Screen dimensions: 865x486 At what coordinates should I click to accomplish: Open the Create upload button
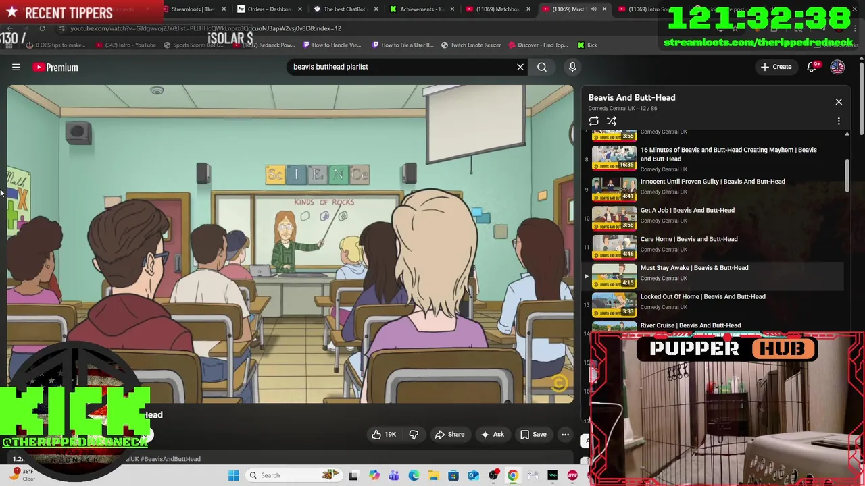pos(776,67)
